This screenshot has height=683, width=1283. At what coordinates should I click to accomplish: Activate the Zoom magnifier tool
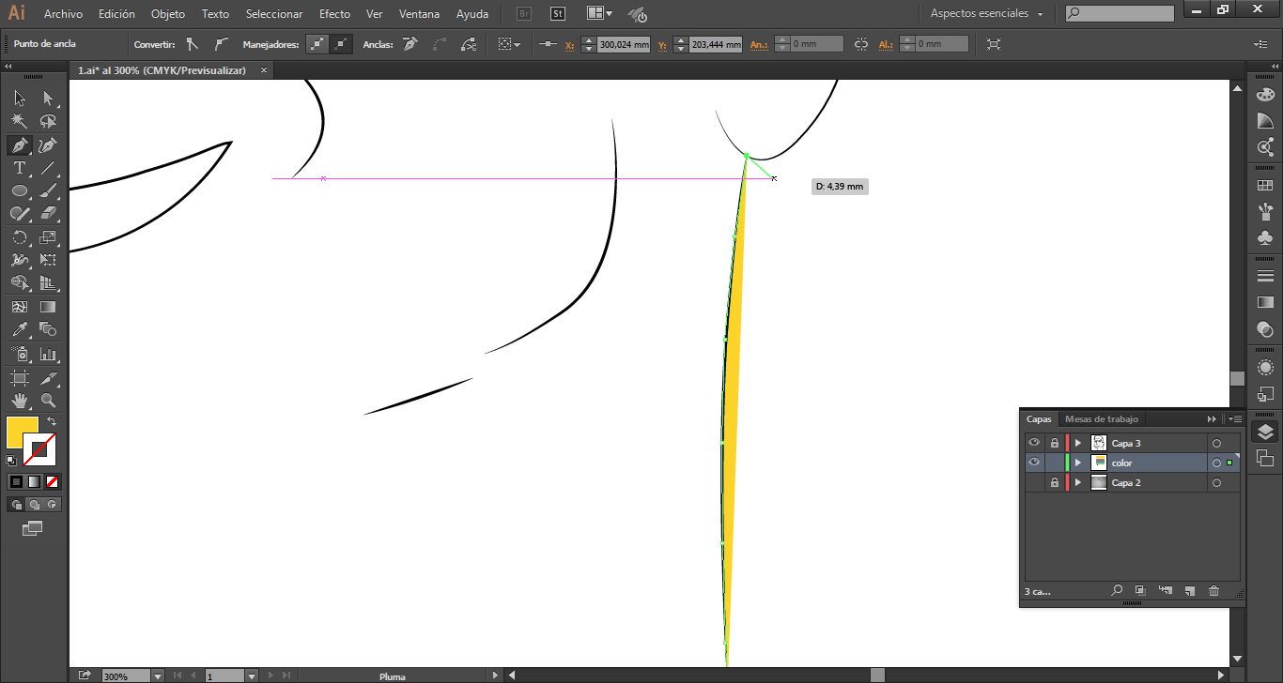coord(48,402)
